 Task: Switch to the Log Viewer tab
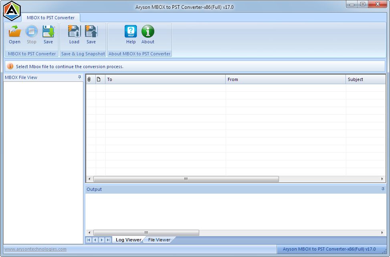pos(128,240)
